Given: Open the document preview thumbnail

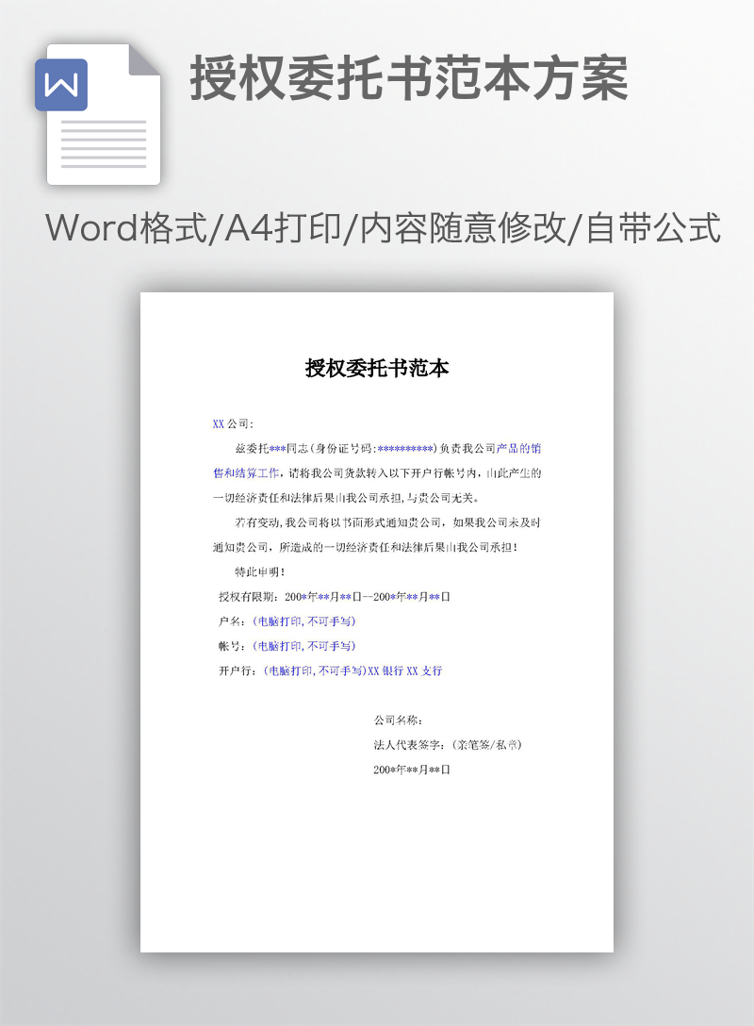Looking at the screenshot, I should click(x=377, y=621).
